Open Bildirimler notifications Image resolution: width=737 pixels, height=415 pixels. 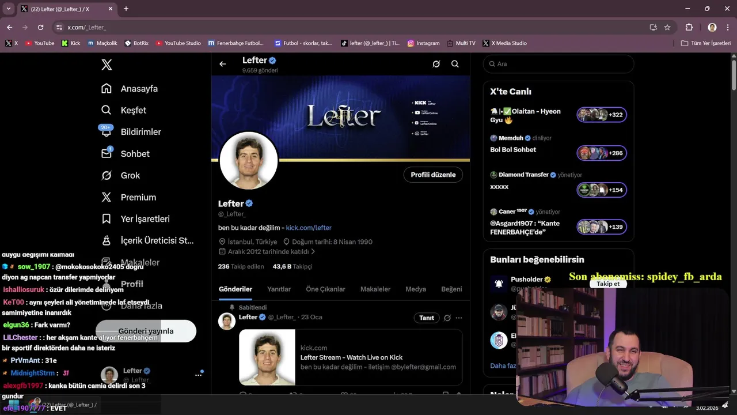click(131, 132)
